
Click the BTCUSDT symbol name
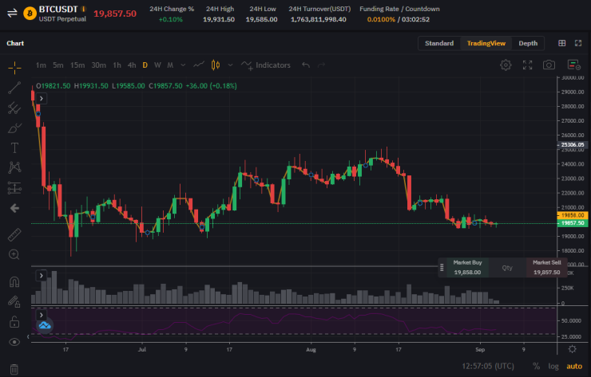[58, 9]
